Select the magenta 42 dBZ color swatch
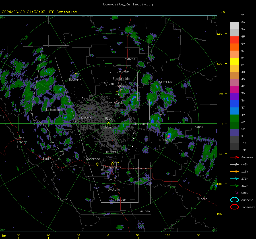 point(234,90)
